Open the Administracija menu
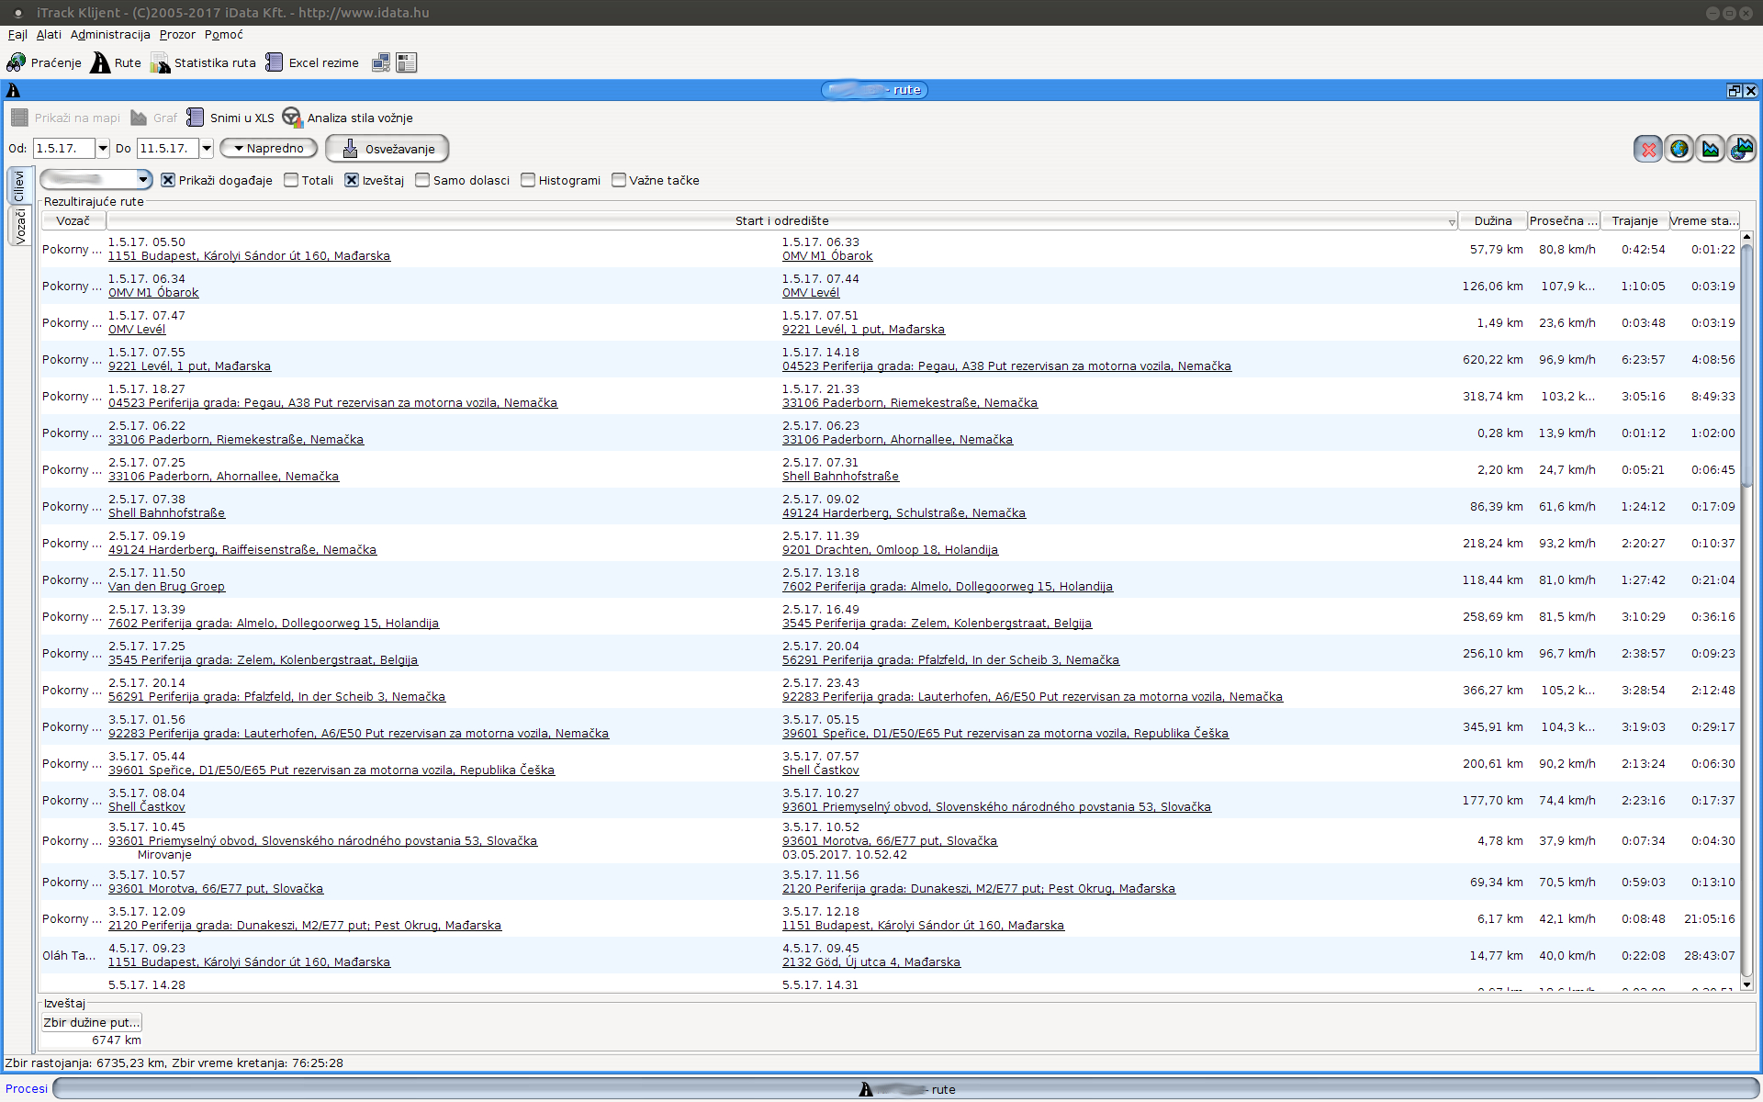Image resolution: width=1763 pixels, height=1102 pixels. pos(110,35)
